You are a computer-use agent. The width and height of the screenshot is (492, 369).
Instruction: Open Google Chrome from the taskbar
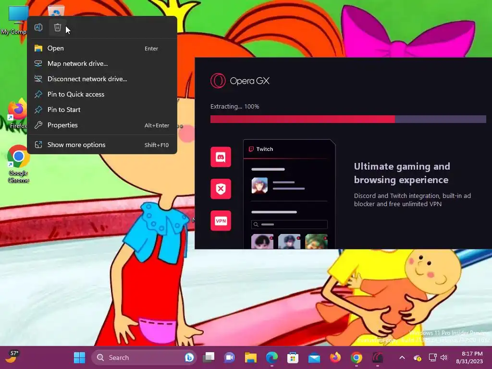(x=356, y=357)
